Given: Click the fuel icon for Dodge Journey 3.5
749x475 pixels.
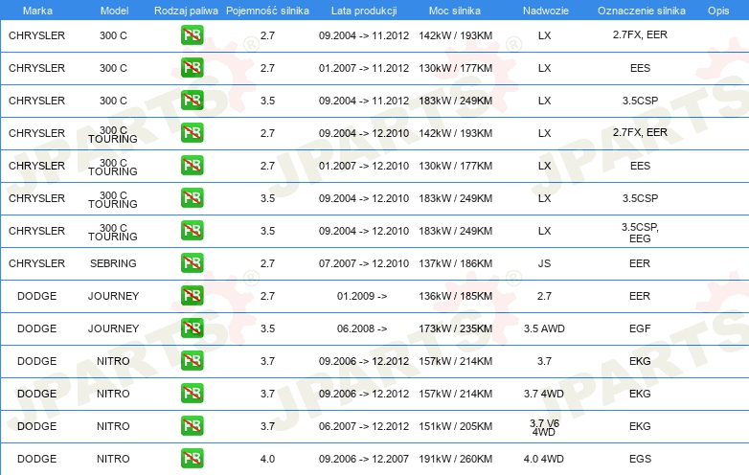Looking at the screenshot, I should coord(192,328).
